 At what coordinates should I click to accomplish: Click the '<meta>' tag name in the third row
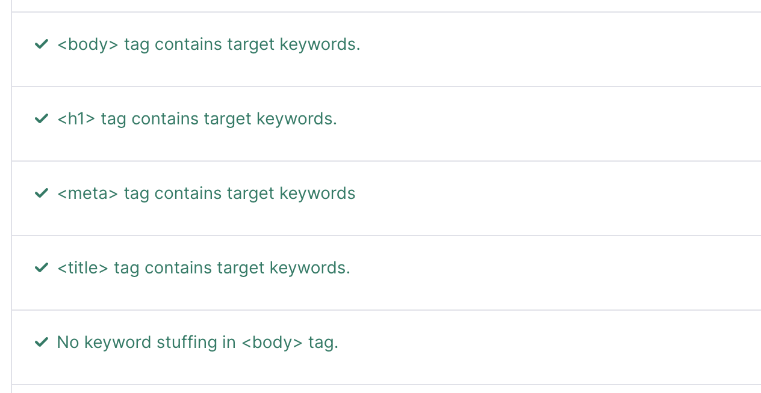[88, 193]
